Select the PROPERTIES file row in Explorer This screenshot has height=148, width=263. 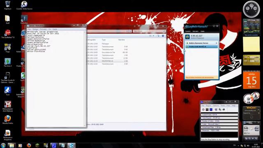107,61
